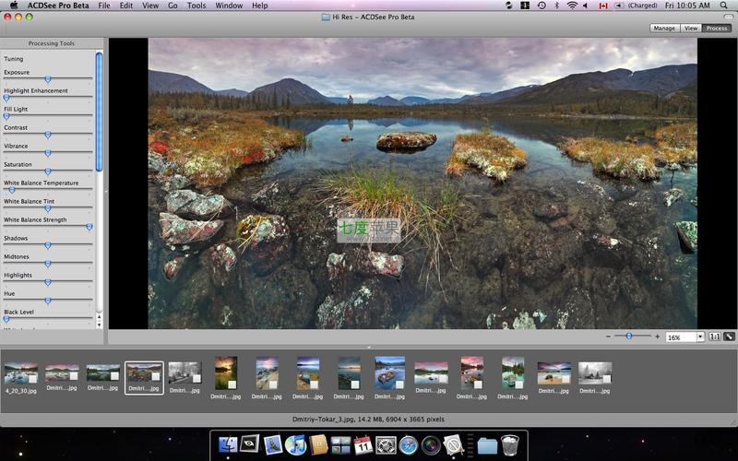This screenshot has width=738, height=461.
Task: Click the zoom 16% field
Action: (681, 337)
